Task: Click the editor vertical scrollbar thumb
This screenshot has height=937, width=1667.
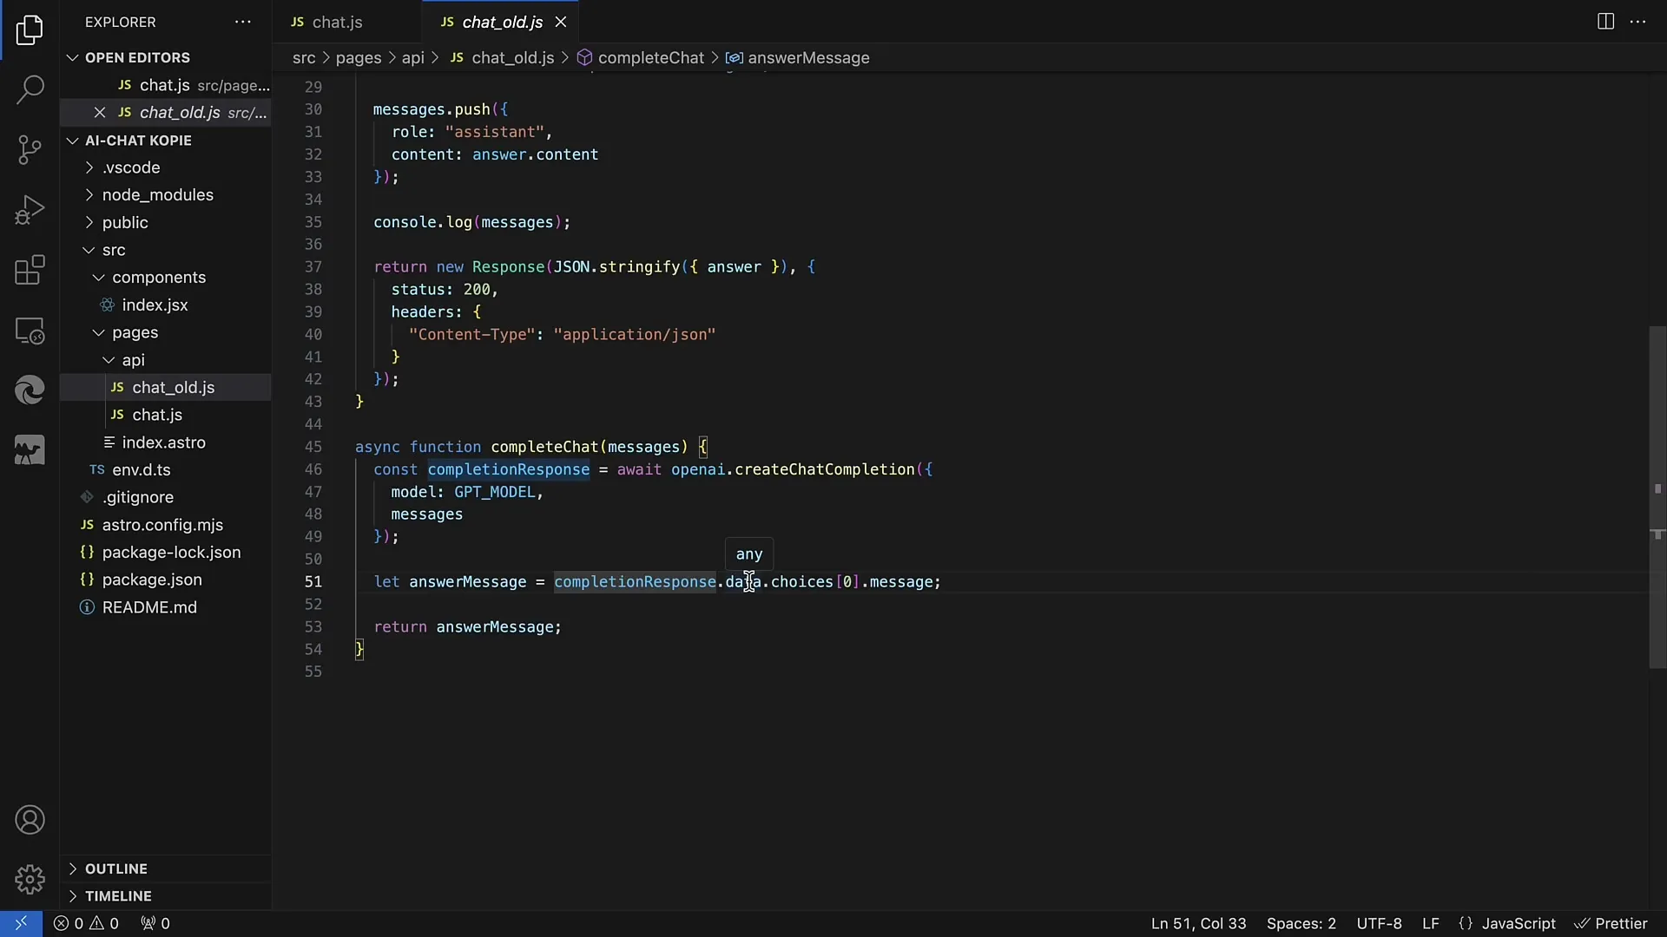Action: point(1657,497)
